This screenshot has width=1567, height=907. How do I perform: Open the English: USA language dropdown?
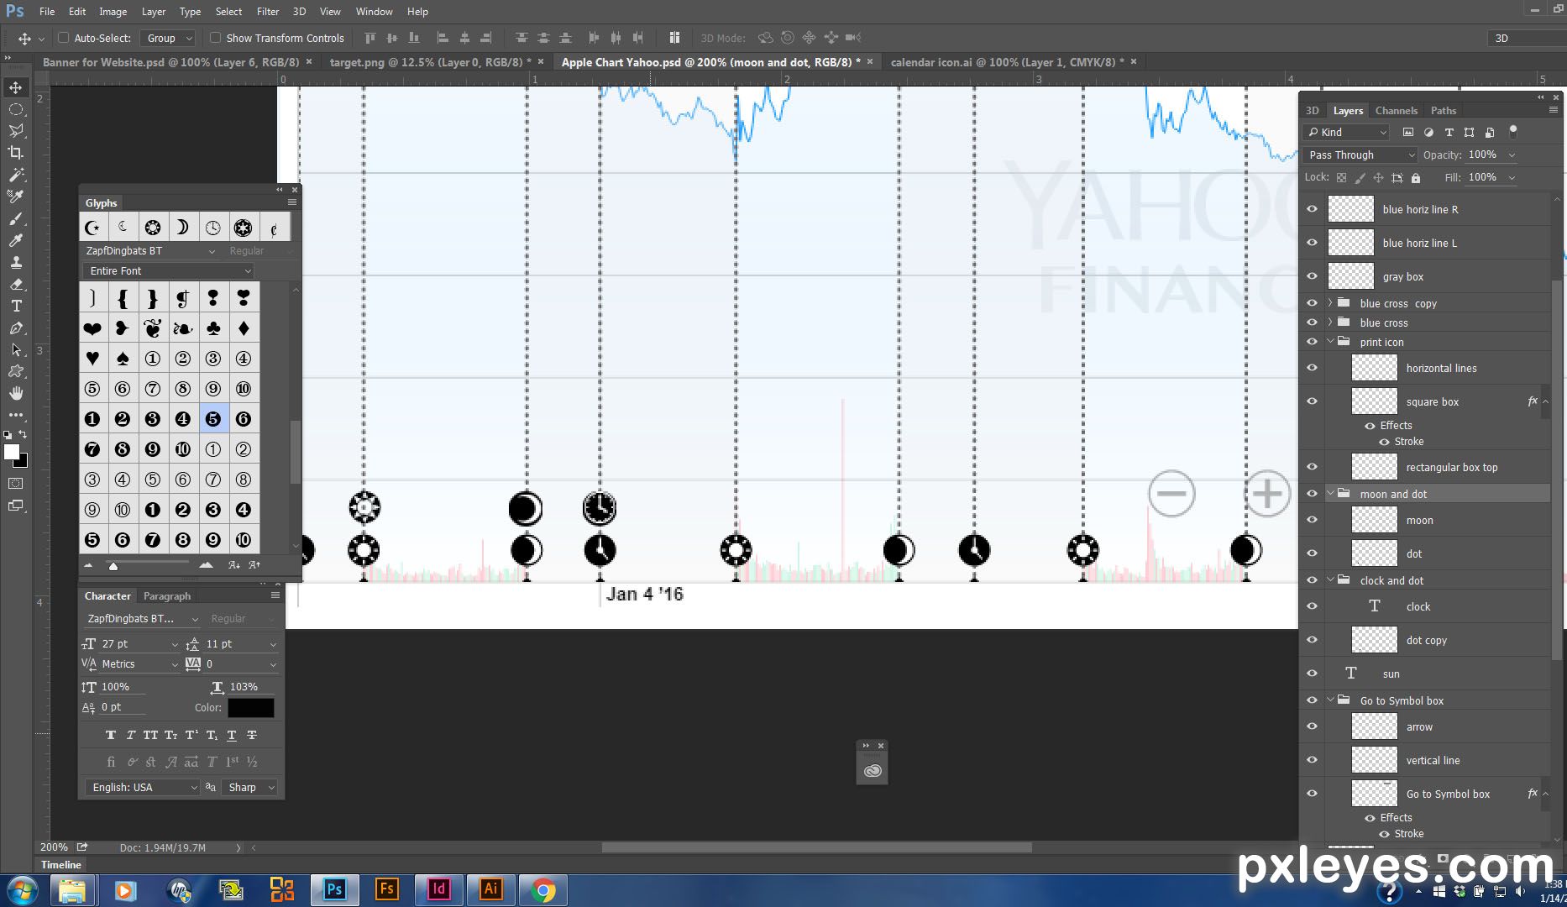(142, 788)
